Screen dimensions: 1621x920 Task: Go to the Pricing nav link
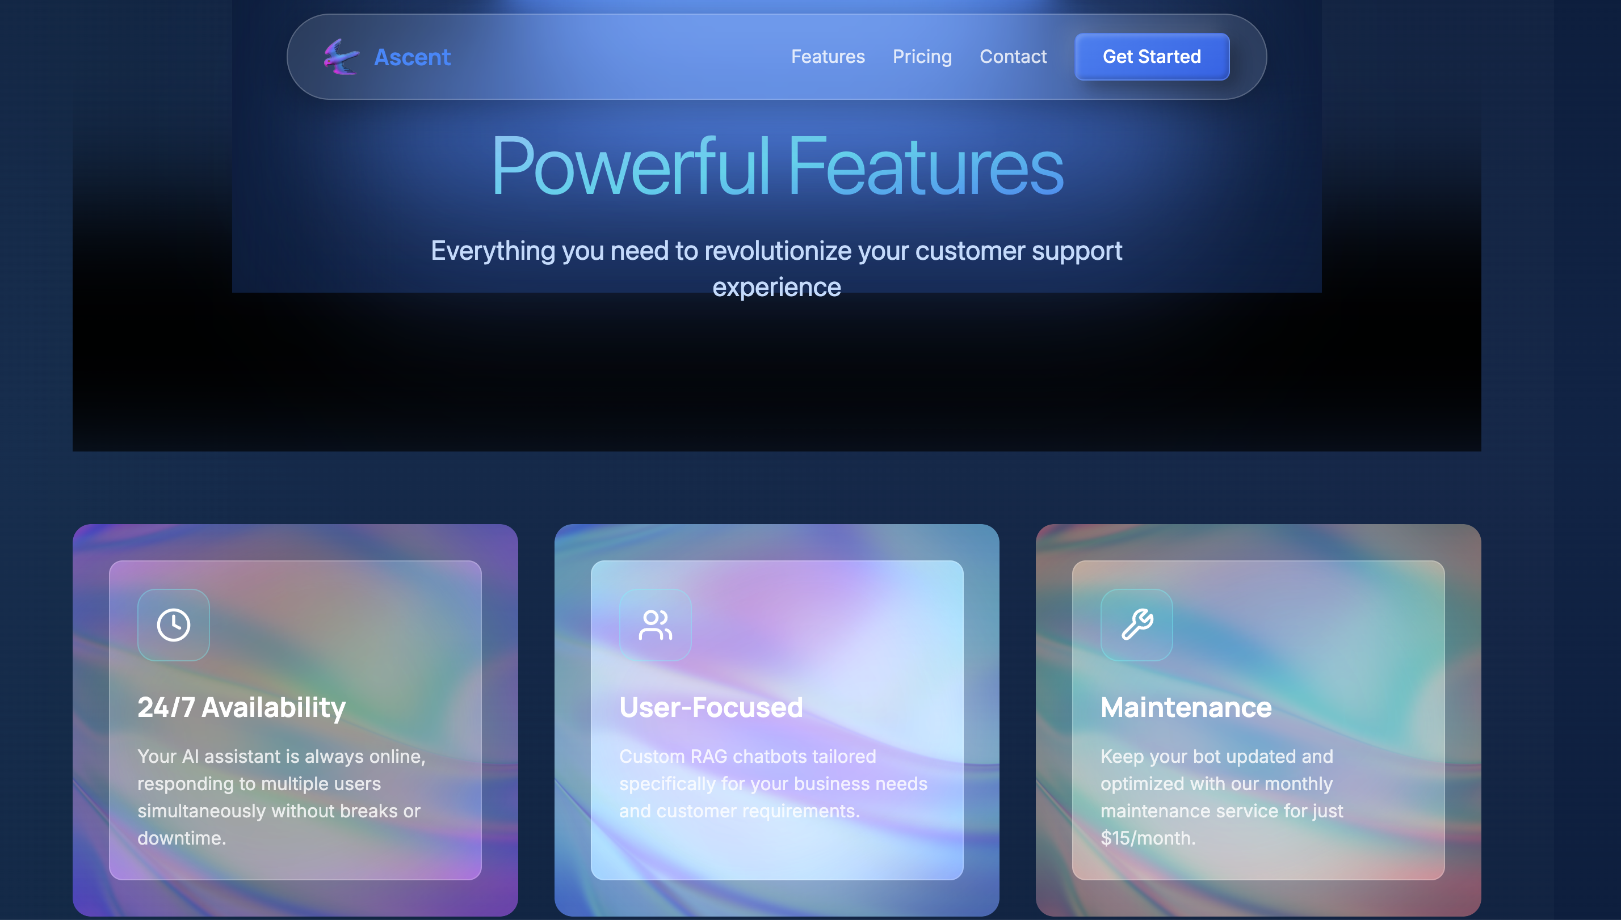[x=922, y=57]
